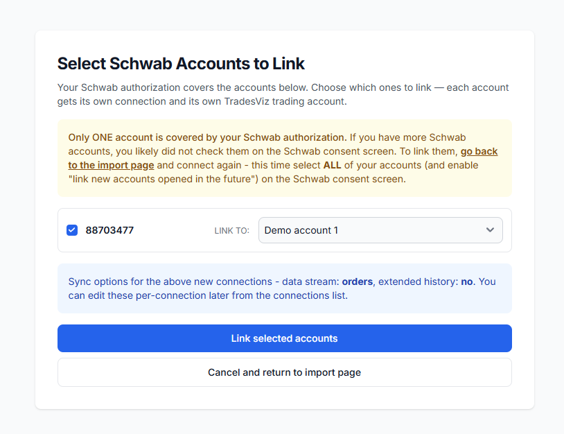Viewport: 564px width, 434px height.
Task: Click the 'Select Schwab Accounts to Link' heading
Action: pyautogui.click(x=181, y=63)
